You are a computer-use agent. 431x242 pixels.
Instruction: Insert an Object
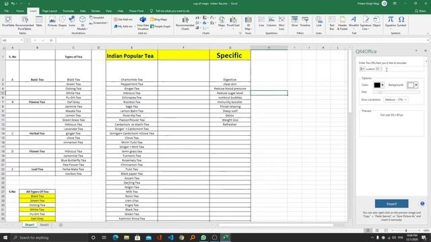376,22
